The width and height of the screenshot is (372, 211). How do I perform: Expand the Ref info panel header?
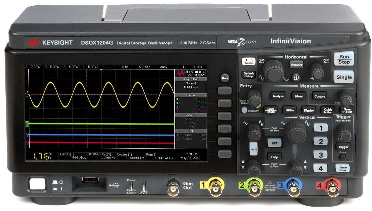coord(191,131)
